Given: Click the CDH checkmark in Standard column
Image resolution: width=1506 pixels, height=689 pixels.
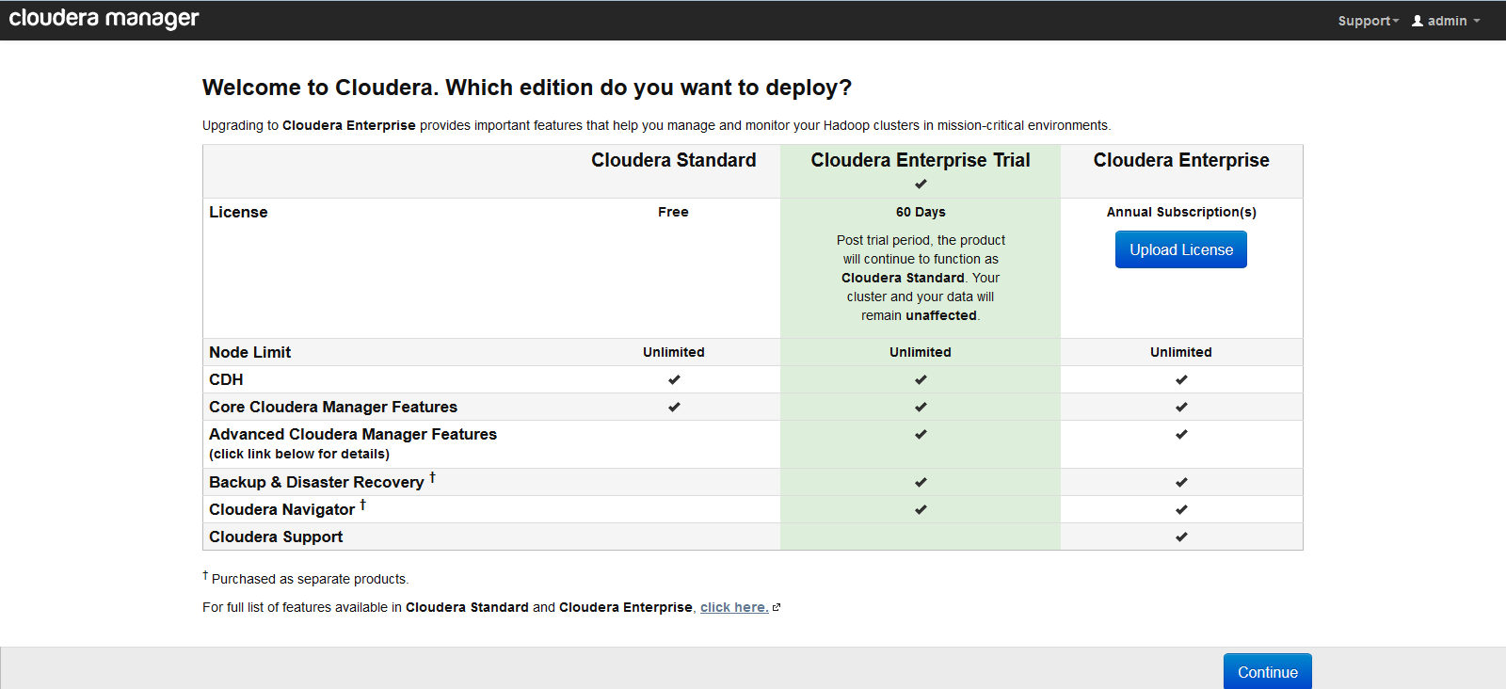Looking at the screenshot, I should pos(674,379).
